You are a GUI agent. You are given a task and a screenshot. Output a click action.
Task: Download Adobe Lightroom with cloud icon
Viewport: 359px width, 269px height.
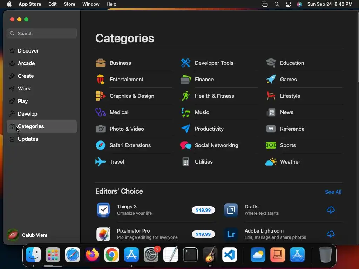tap(331, 234)
